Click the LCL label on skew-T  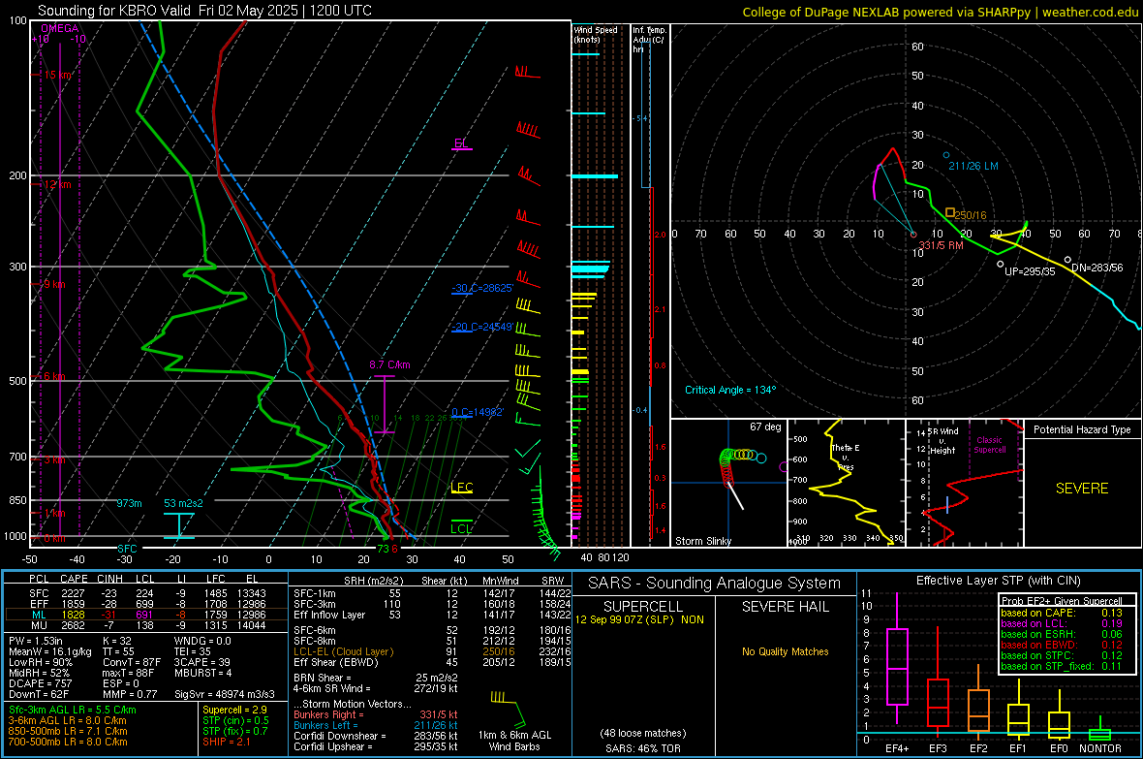(x=461, y=529)
